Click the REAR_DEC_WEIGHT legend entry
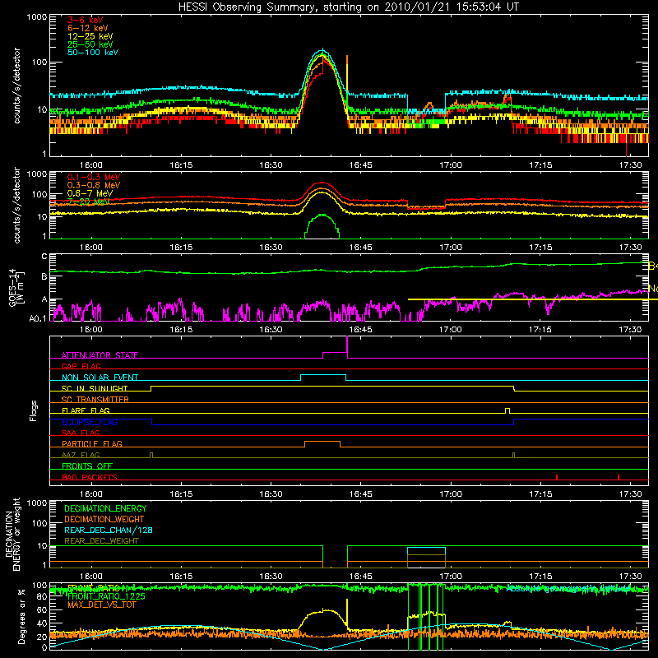This screenshot has width=658, height=658. point(101,541)
